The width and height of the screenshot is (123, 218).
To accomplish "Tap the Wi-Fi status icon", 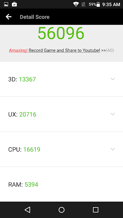I will pos(76,4).
